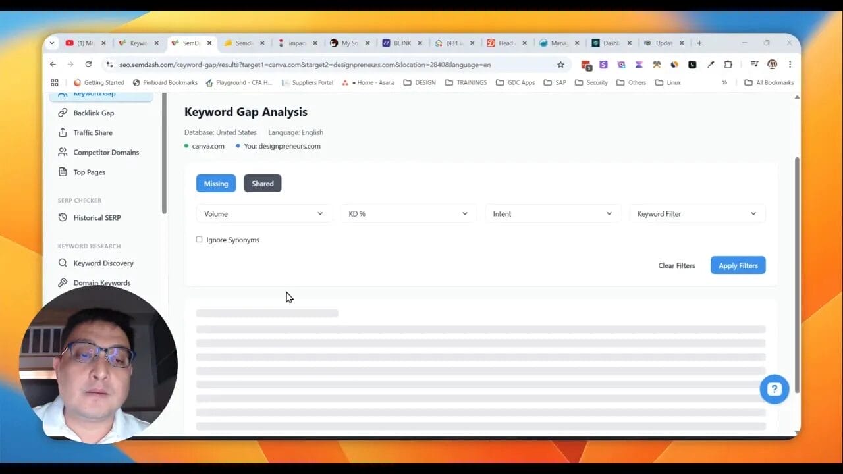Open the browser Extensions puzzle icon

click(728, 65)
